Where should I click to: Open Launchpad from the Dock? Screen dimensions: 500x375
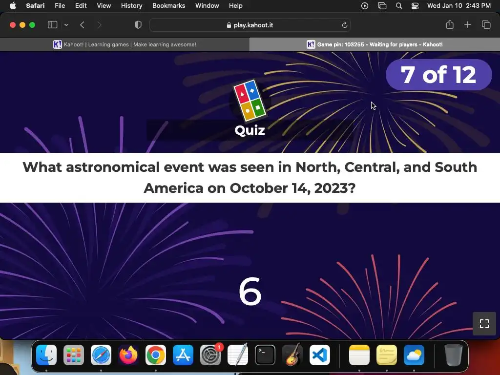tap(74, 355)
